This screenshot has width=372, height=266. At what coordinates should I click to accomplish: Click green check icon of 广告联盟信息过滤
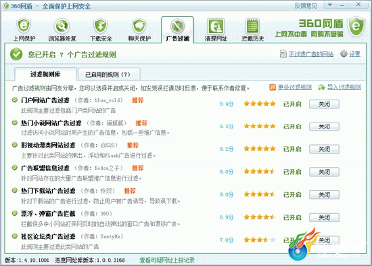click(x=15, y=167)
